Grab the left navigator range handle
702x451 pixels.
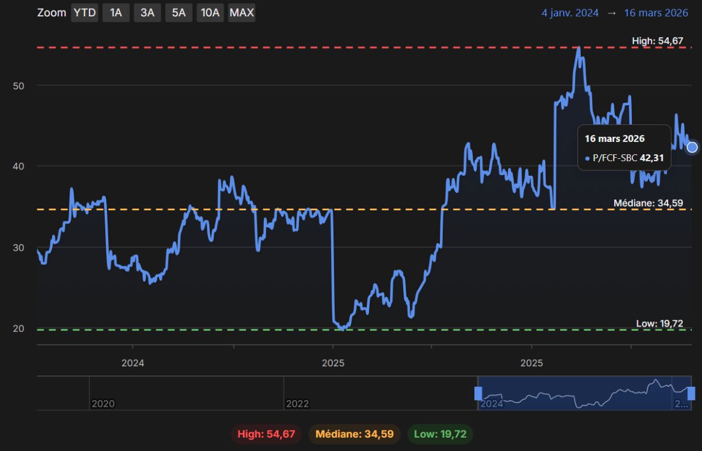478,393
